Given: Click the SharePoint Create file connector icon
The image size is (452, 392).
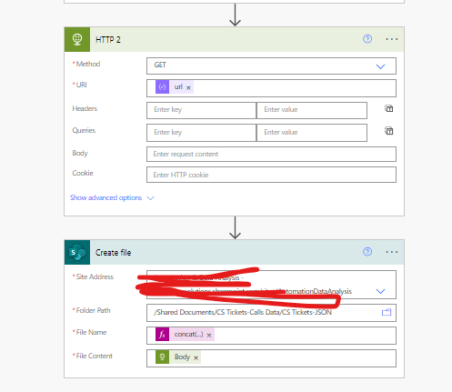Looking at the screenshot, I should coord(77,252).
